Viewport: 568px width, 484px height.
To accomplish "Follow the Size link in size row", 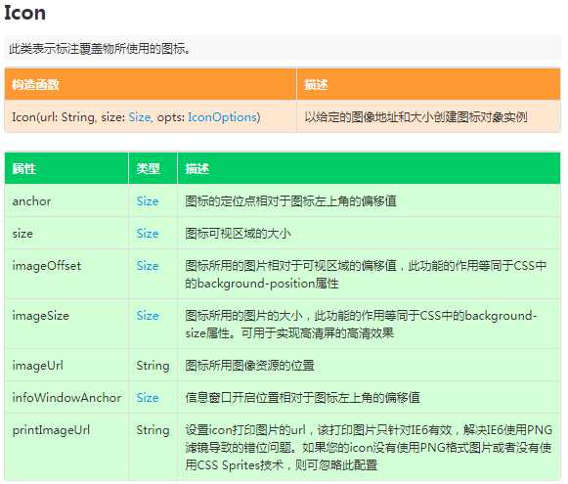I will (x=148, y=234).
